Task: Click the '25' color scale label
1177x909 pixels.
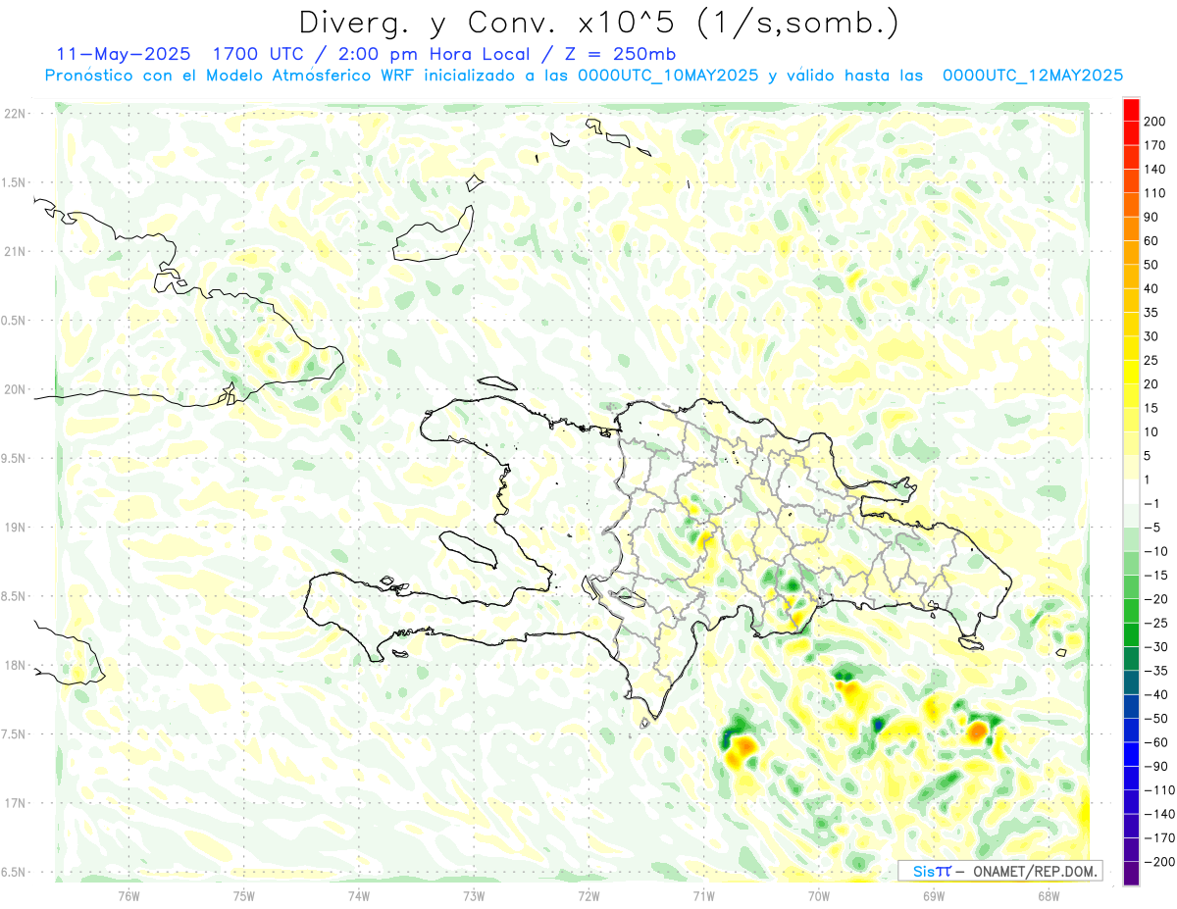Action: [1151, 360]
